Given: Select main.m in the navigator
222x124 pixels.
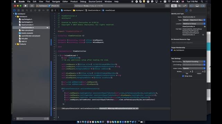Looking at the screenshot, I should click(24, 41).
